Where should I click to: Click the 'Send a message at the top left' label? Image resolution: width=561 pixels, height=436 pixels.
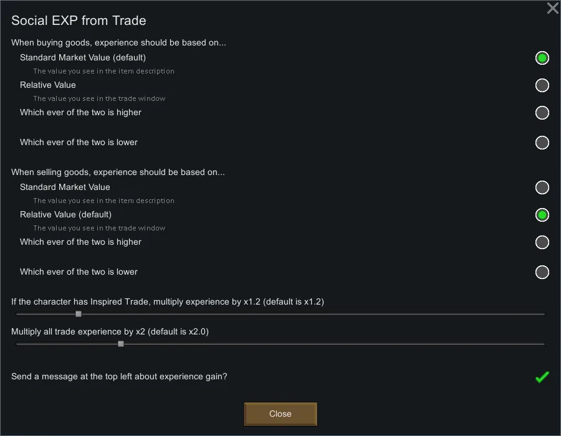tap(119, 377)
